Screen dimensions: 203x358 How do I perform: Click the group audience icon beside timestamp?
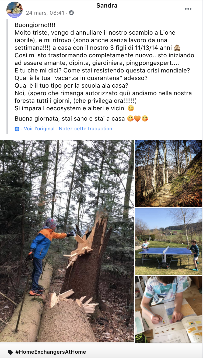click(71, 13)
